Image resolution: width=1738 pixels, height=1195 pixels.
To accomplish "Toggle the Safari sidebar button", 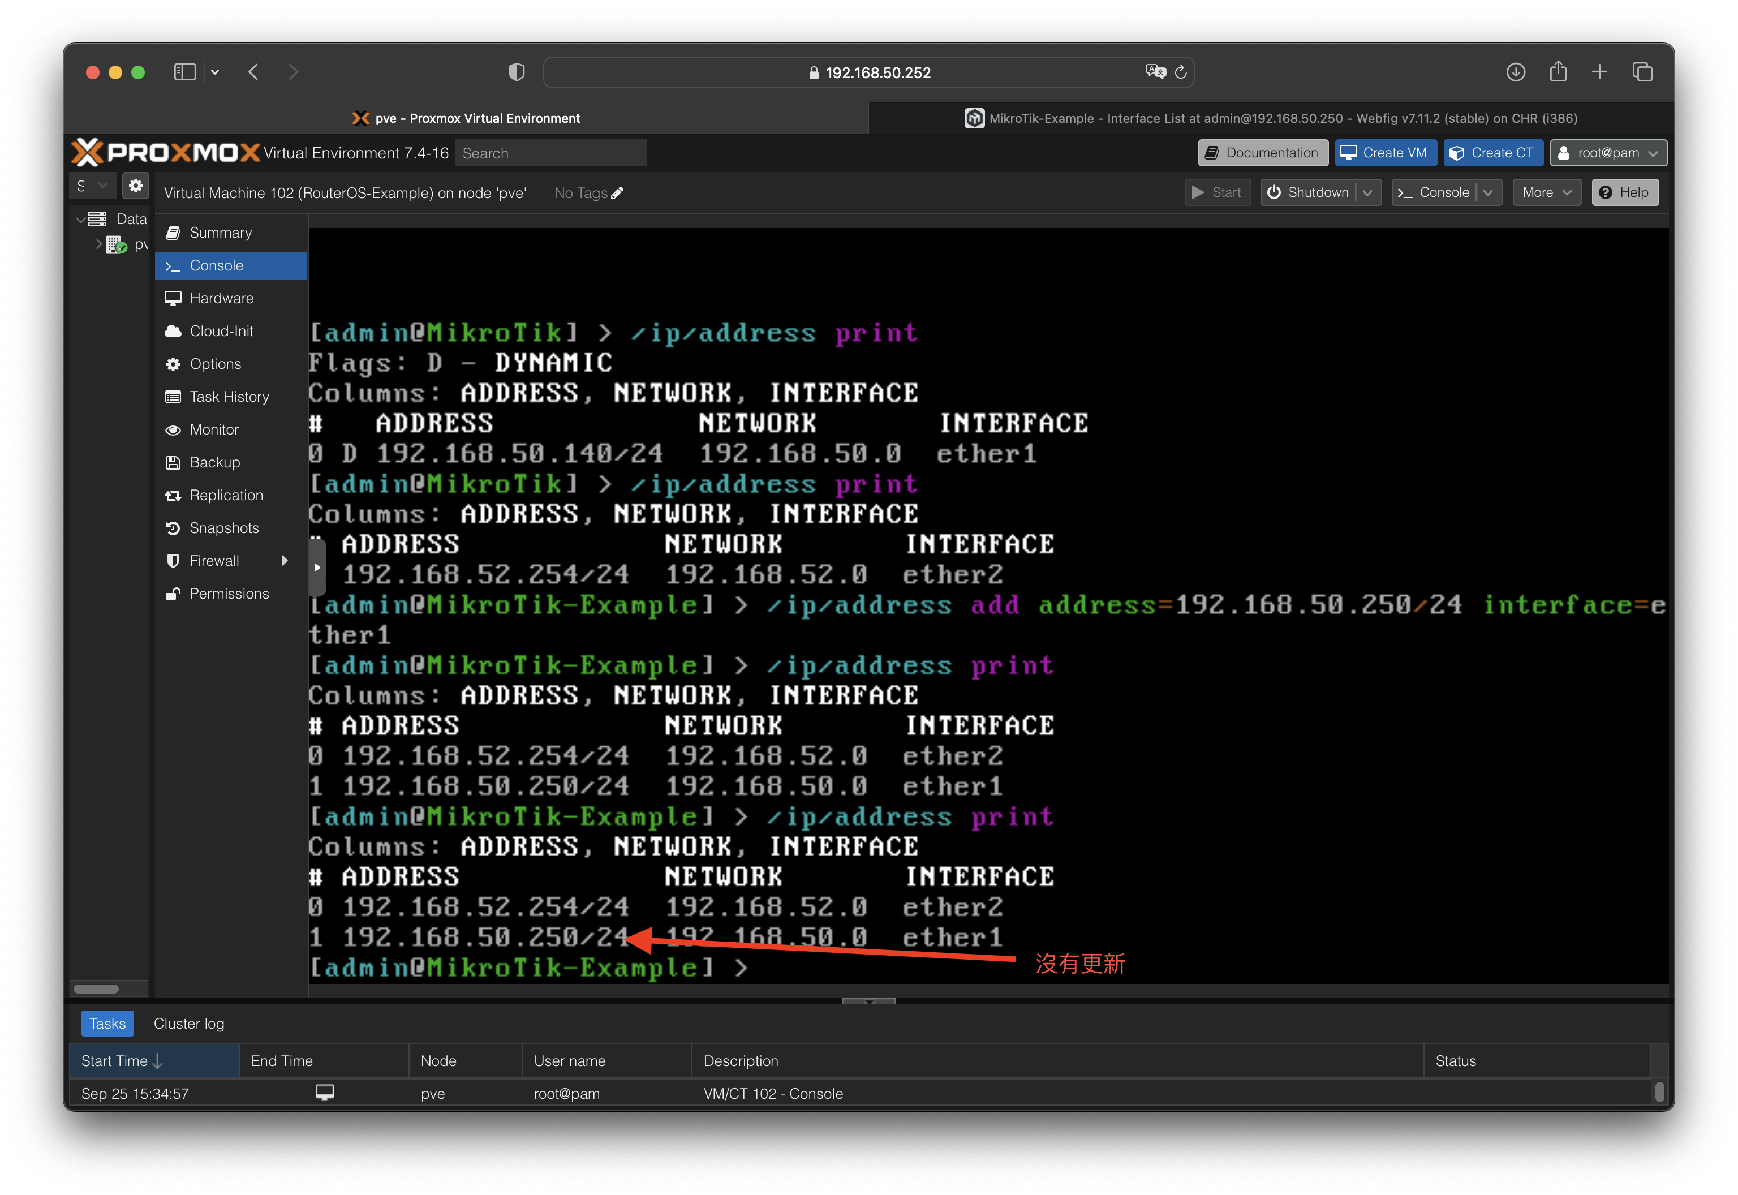I will pos(184,72).
